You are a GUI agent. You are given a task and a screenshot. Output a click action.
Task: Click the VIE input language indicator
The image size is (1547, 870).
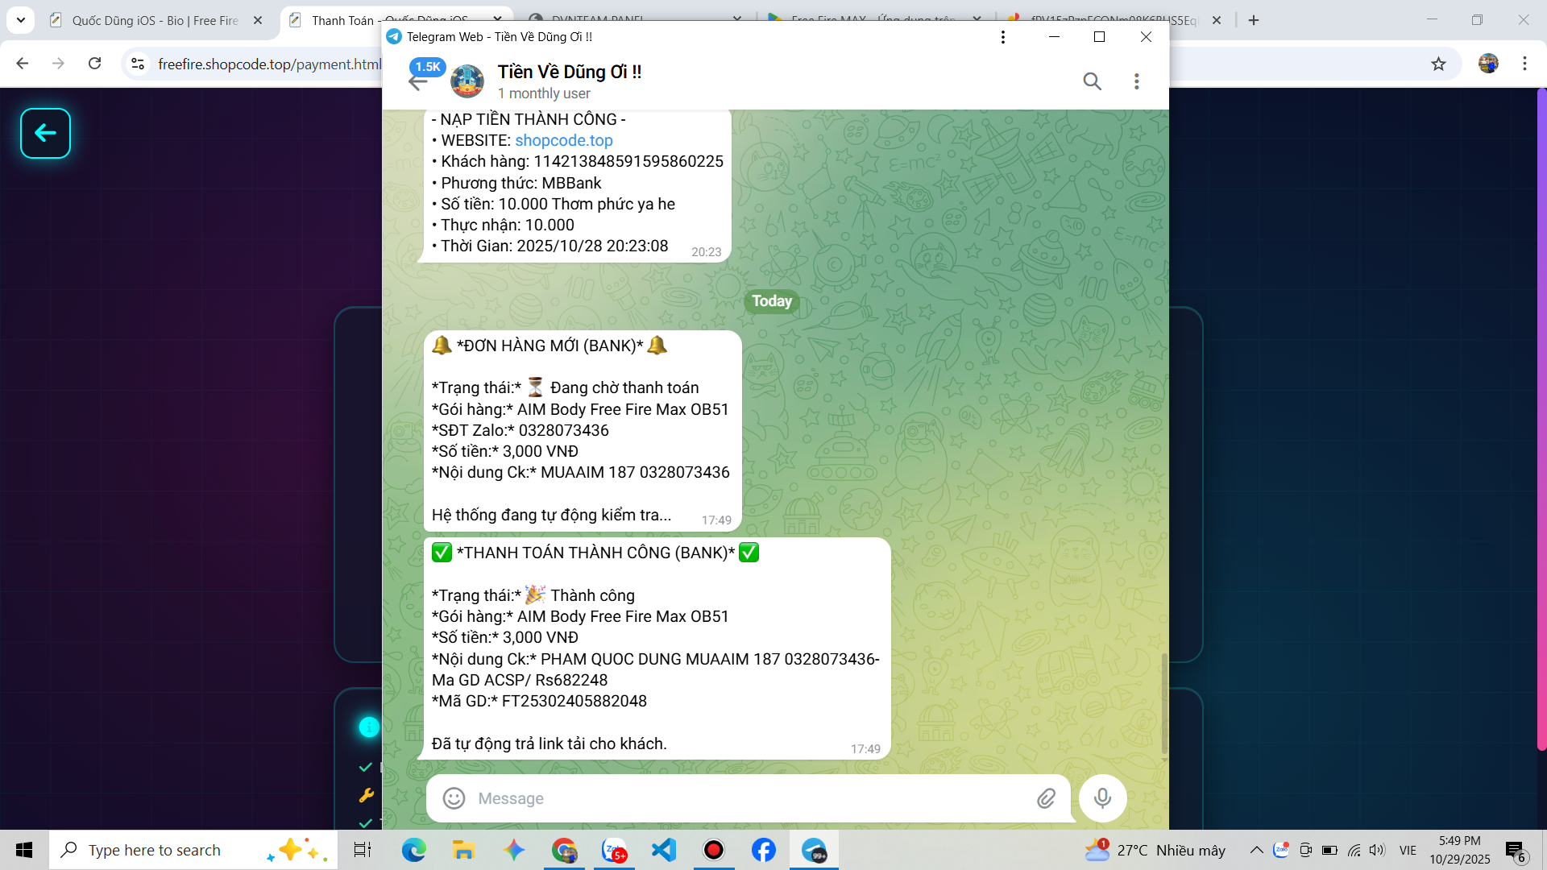[1408, 850]
